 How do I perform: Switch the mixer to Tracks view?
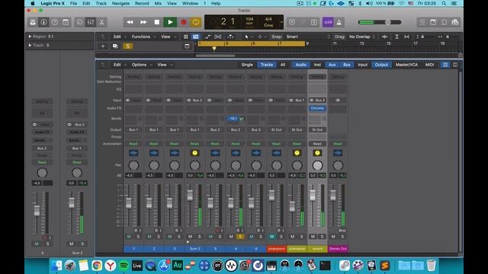point(267,65)
